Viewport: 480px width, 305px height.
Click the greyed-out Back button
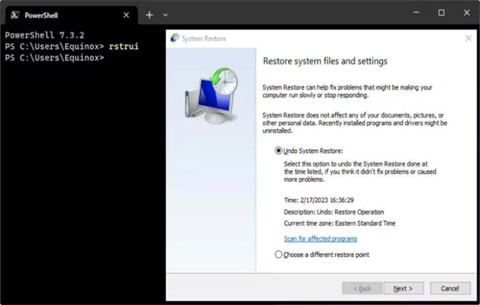point(362,289)
